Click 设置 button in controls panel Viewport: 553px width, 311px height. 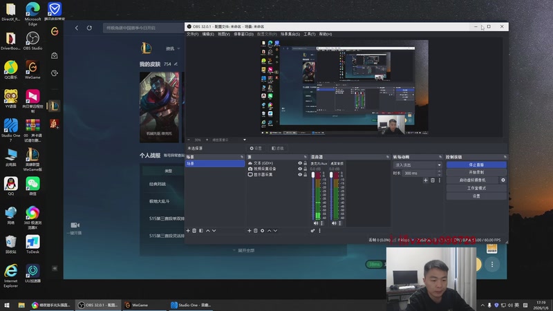476,196
